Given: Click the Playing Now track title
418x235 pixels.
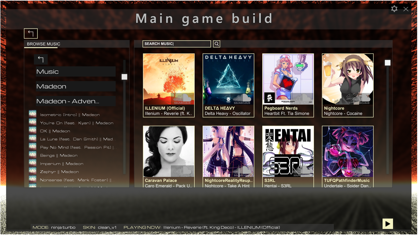Looking at the screenshot, I should click(222, 227).
